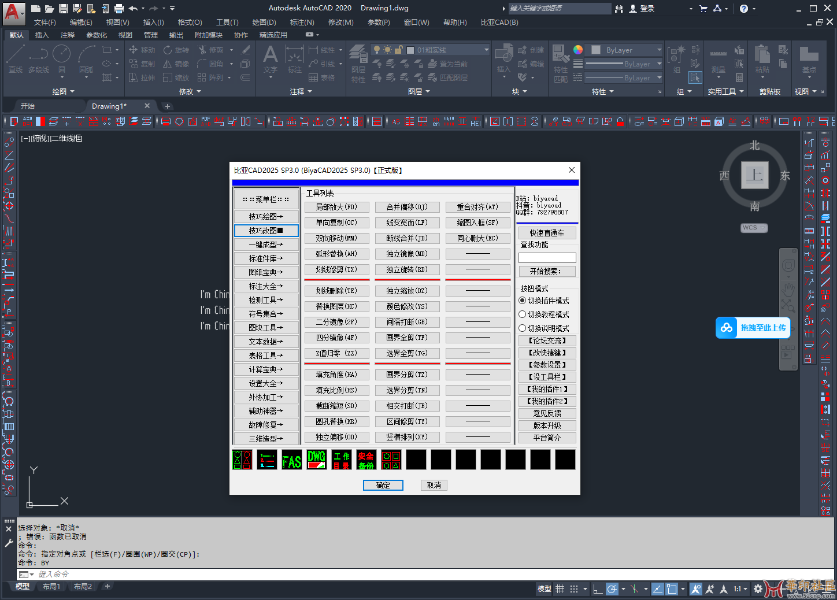Switch to the 布局1 layout tab
This screenshot has height=600, width=837.
click(x=51, y=587)
